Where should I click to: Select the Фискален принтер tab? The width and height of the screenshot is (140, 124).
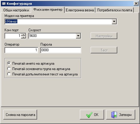(48, 10)
